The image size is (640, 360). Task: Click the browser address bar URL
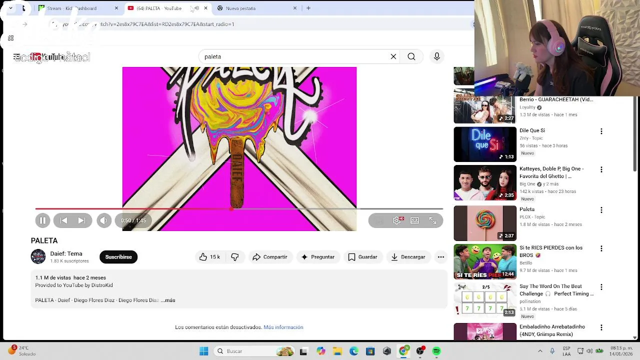click(x=148, y=24)
